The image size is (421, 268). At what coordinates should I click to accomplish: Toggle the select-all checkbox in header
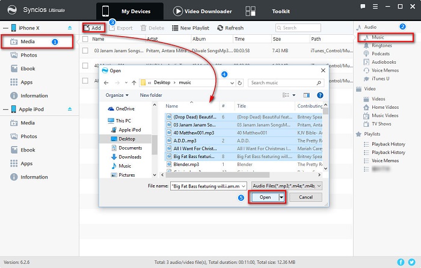(85, 39)
